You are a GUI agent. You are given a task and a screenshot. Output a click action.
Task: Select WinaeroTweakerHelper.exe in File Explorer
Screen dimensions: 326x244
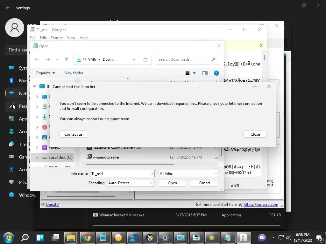pyautogui.click(x=122, y=215)
